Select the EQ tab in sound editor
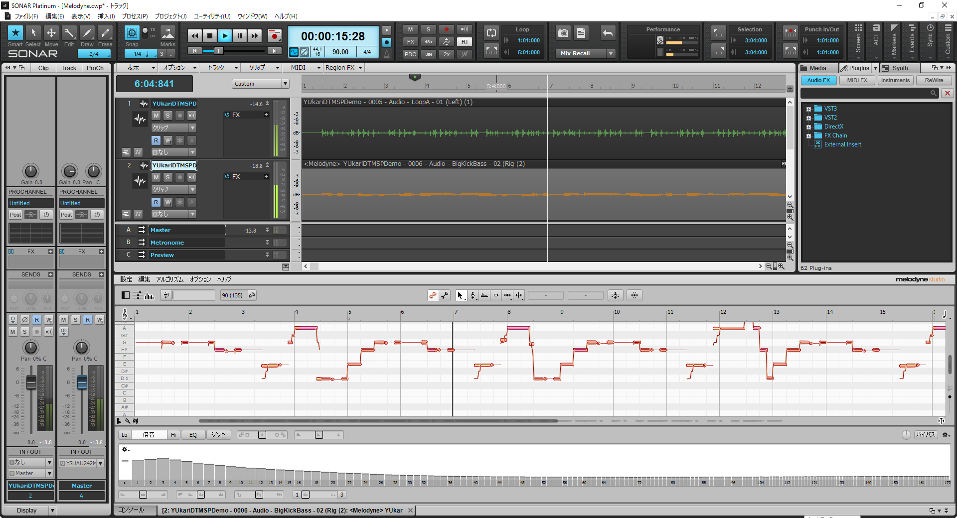Screen dimensions: 957x518 pyautogui.click(x=193, y=435)
